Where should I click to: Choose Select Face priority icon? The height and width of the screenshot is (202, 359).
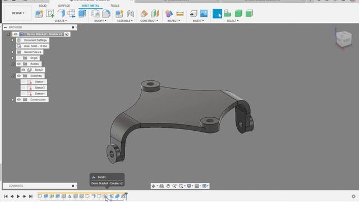click(228, 13)
